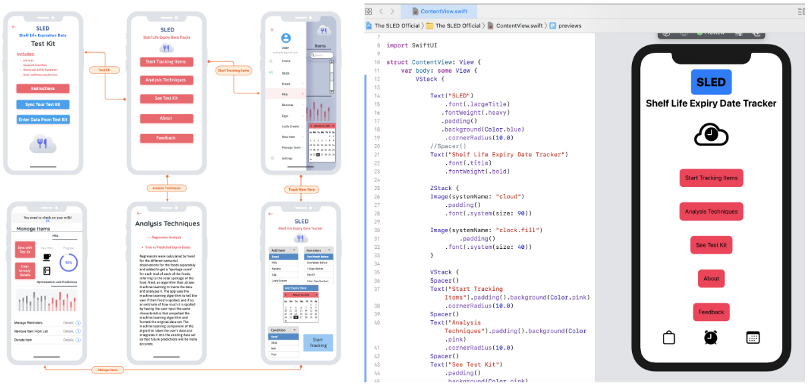Tap back arrow on Test Kit mockup
Screen dimensions: 809x387
[13, 27]
